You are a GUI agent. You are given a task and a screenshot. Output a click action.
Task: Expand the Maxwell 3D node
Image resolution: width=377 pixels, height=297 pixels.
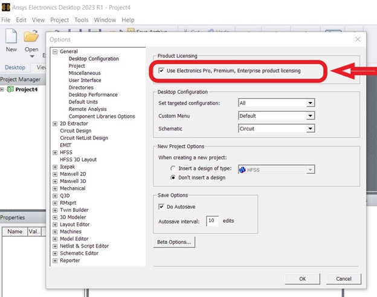[x=55, y=182]
